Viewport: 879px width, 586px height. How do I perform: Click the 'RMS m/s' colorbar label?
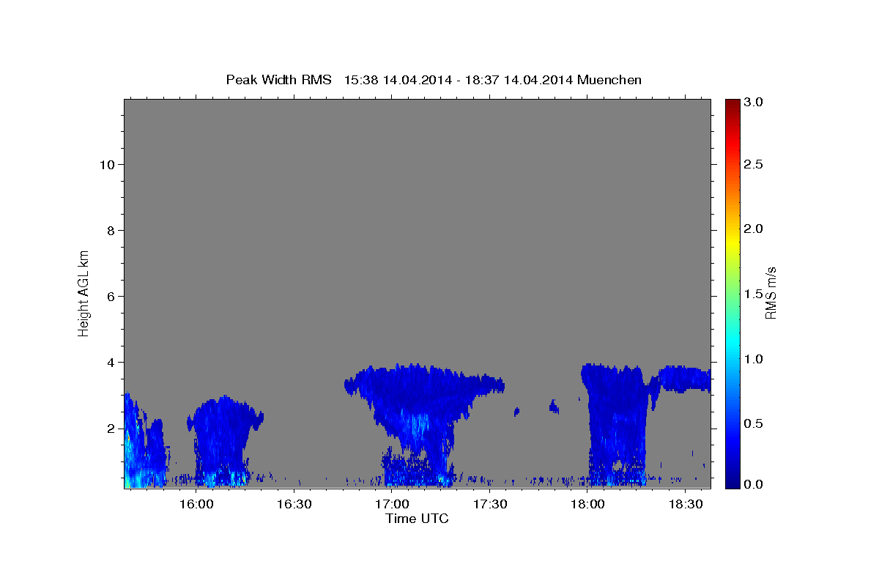(x=771, y=293)
